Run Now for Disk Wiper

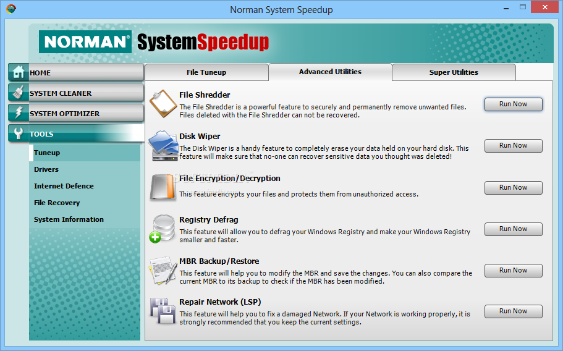(x=513, y=146)
